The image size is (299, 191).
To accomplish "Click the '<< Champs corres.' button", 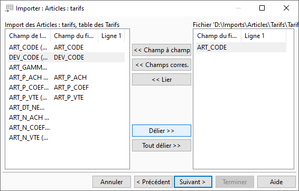I will [162, 65].
